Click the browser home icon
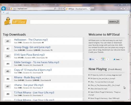Viewport: 131px width, 105px height. coord(121,9)
